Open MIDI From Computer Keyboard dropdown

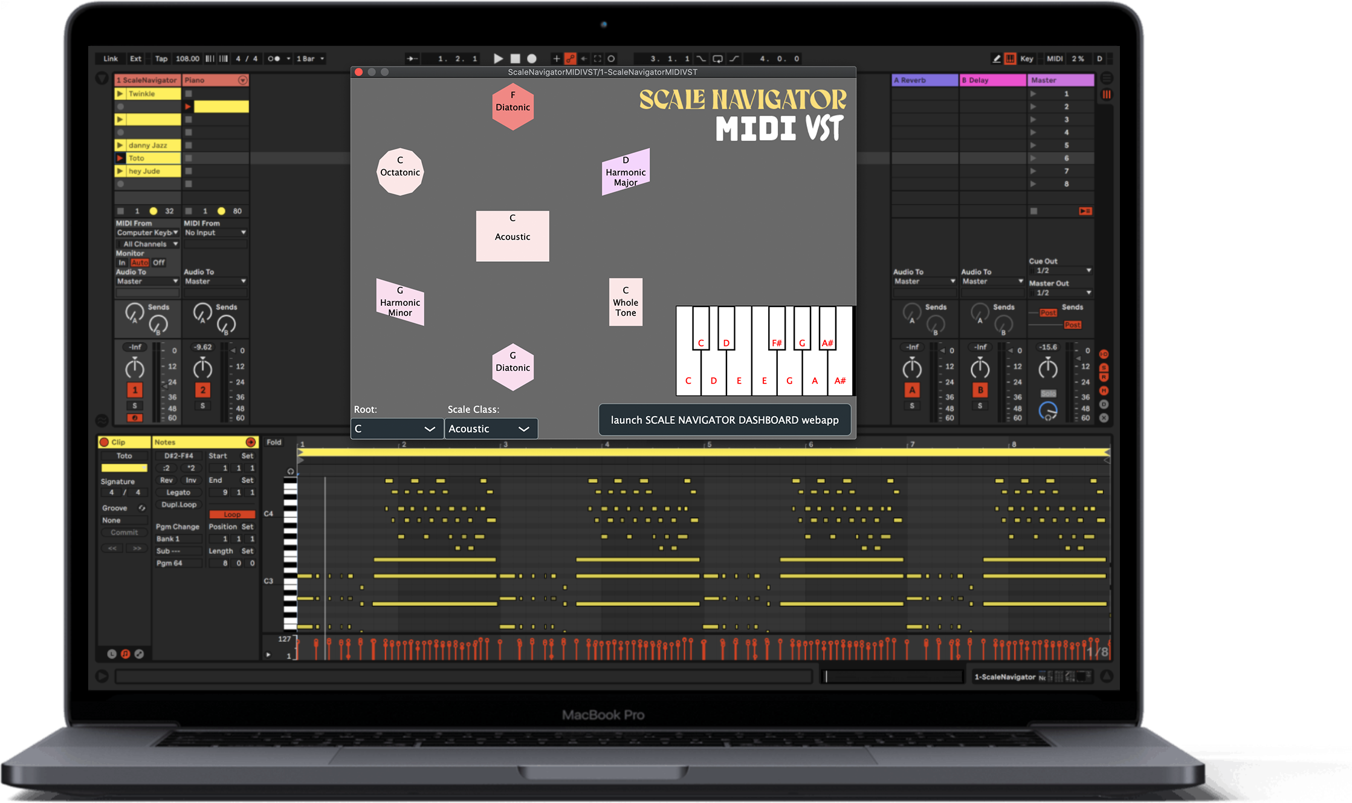click(147, 232)
